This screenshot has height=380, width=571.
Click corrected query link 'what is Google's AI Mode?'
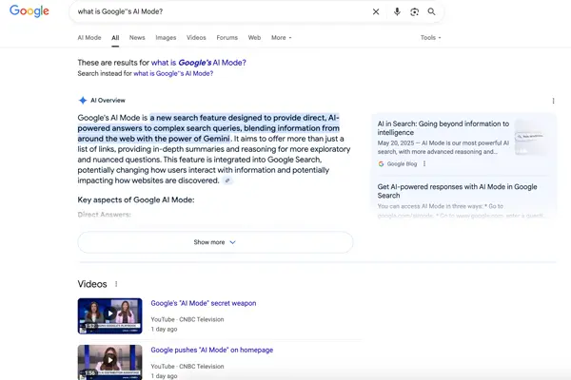pyautogui.click(x=199, y=63)
